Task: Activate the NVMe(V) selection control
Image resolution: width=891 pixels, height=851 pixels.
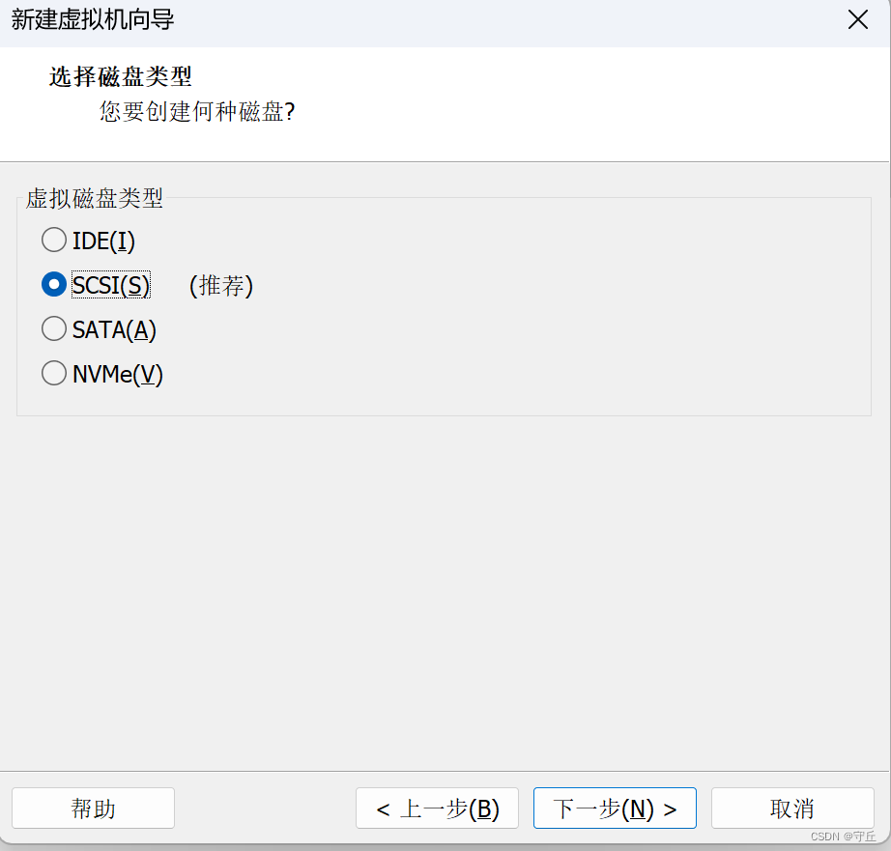Action: pos(54,373)
